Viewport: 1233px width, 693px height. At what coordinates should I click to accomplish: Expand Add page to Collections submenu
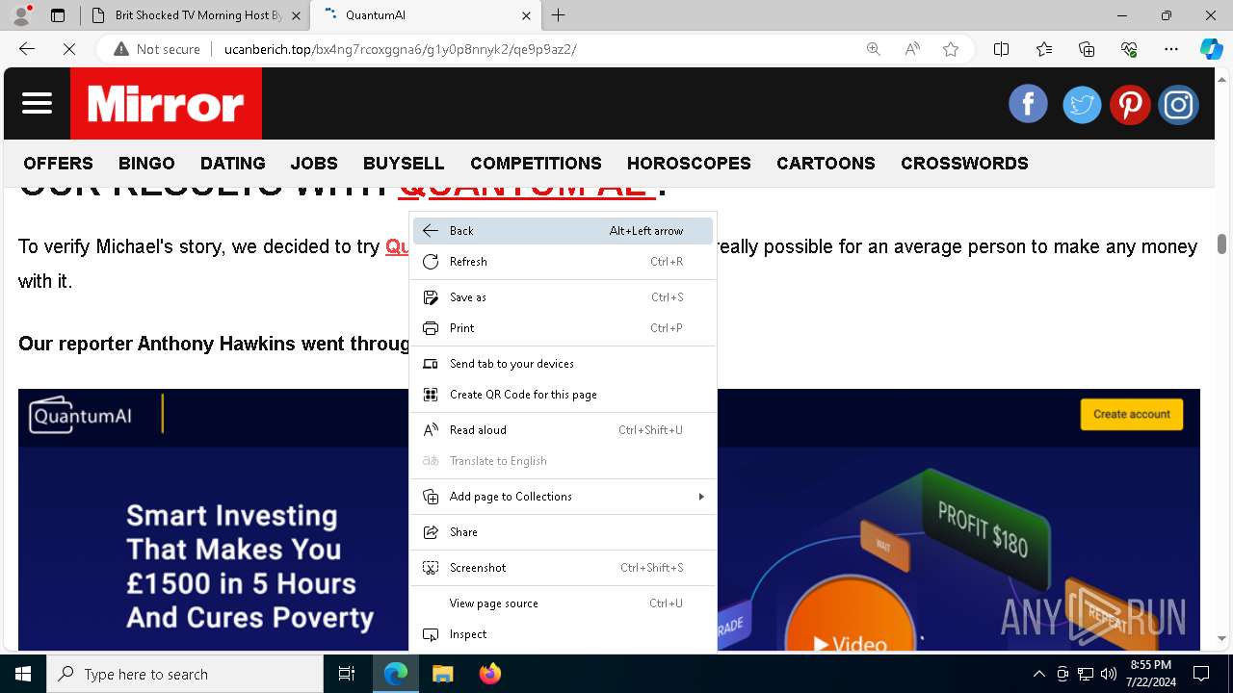coord(563,497)
